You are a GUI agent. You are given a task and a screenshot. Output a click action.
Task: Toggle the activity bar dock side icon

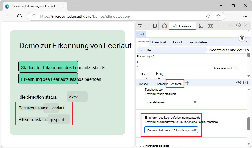[x=155, y=26]
